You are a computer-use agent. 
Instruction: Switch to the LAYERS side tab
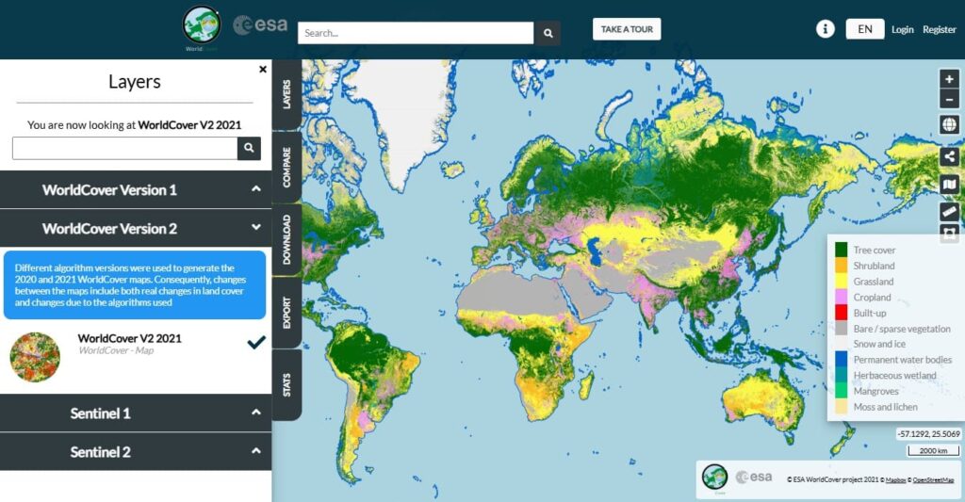[286, 94]
